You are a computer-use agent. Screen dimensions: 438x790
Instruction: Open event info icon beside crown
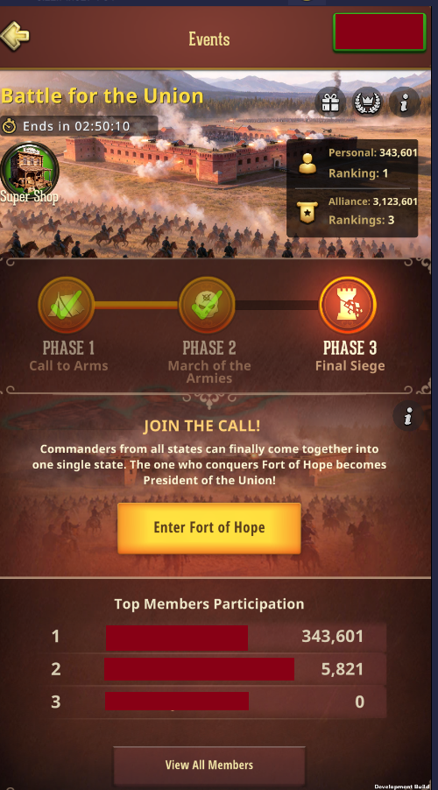coord(405,102)
